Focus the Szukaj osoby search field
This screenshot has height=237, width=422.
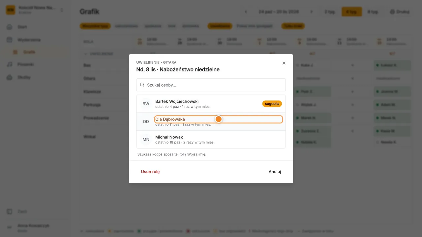[211, 85]
